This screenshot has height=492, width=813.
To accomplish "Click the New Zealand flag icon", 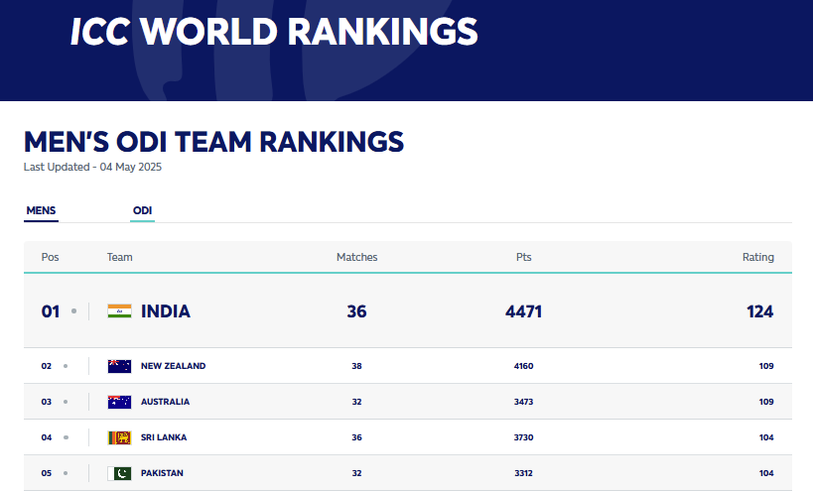I will (119, 366).
